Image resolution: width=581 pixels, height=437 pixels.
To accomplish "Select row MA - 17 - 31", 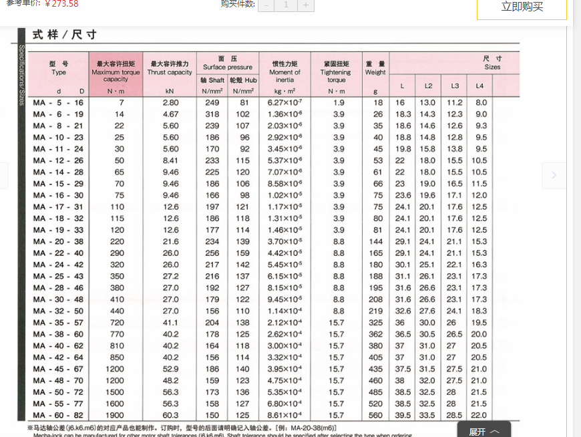I will [274, 207].
